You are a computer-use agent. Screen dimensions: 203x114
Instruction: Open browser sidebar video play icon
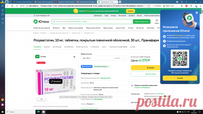[2, 10]
